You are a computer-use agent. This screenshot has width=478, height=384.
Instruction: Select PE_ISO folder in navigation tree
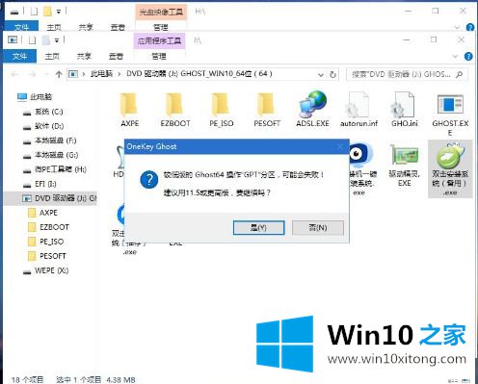click(45, 242)
